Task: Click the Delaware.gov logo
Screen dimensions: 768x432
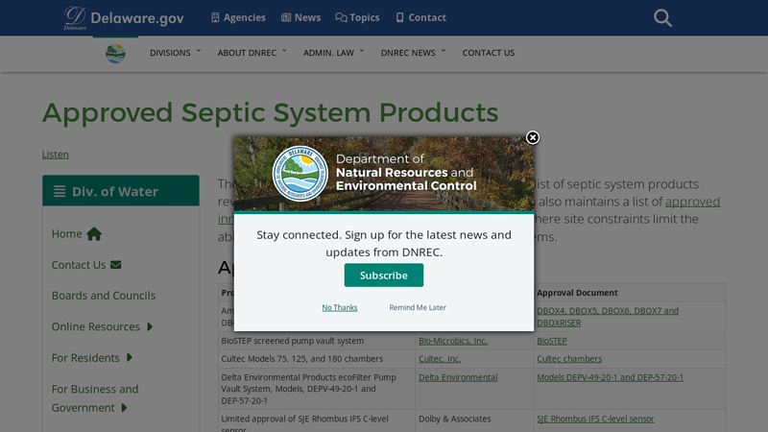Action: [124, 18]
